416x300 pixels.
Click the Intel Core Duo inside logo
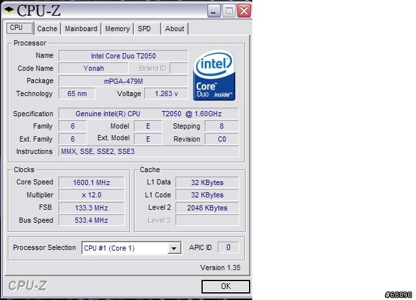[214, 75]
